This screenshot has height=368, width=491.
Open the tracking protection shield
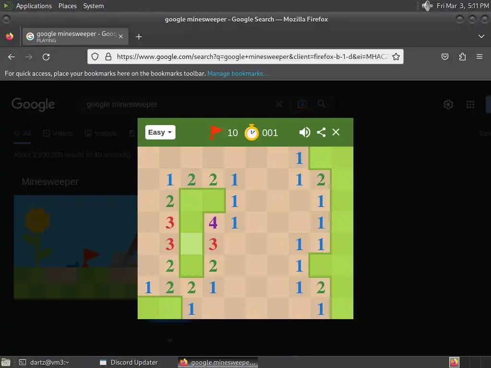[x=95, y=57]
